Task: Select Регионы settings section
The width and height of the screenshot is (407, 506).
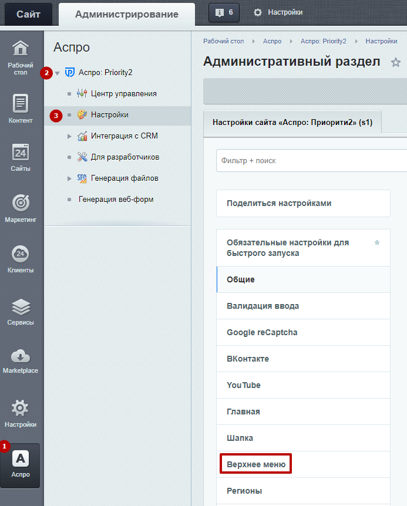Action: [x=303, y=491]
